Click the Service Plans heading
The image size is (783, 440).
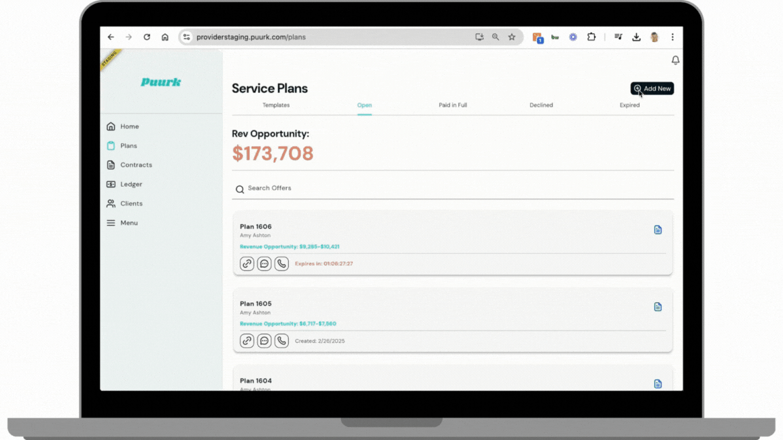[x=270, y=88]
